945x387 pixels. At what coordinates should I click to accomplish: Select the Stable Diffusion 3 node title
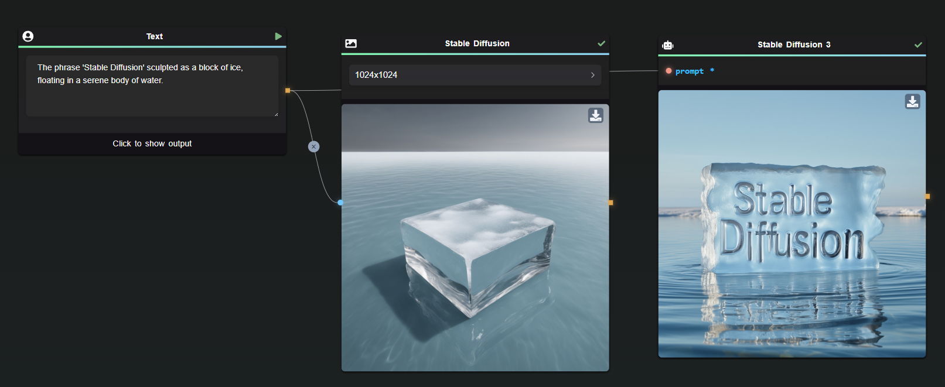point(794,44)
